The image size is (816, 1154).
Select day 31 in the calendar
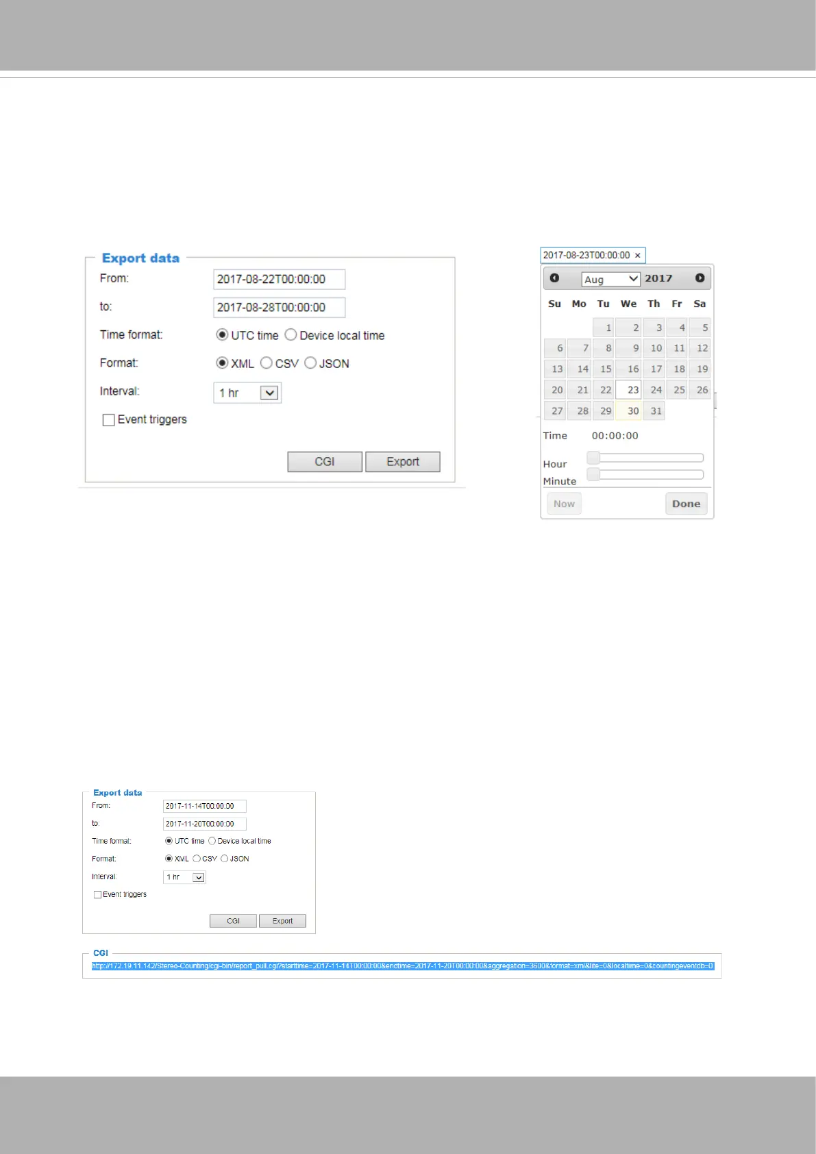(654, 411)
